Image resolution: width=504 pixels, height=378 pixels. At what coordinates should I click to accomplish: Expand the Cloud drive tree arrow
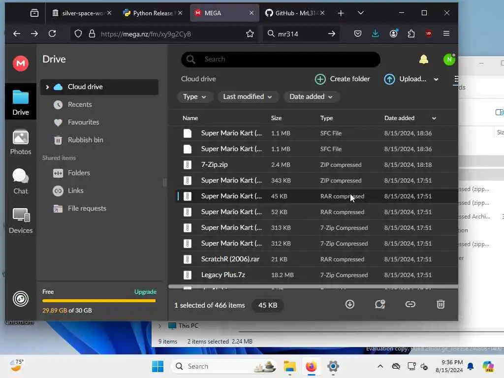pyautogui.click(x=47, y=87)
